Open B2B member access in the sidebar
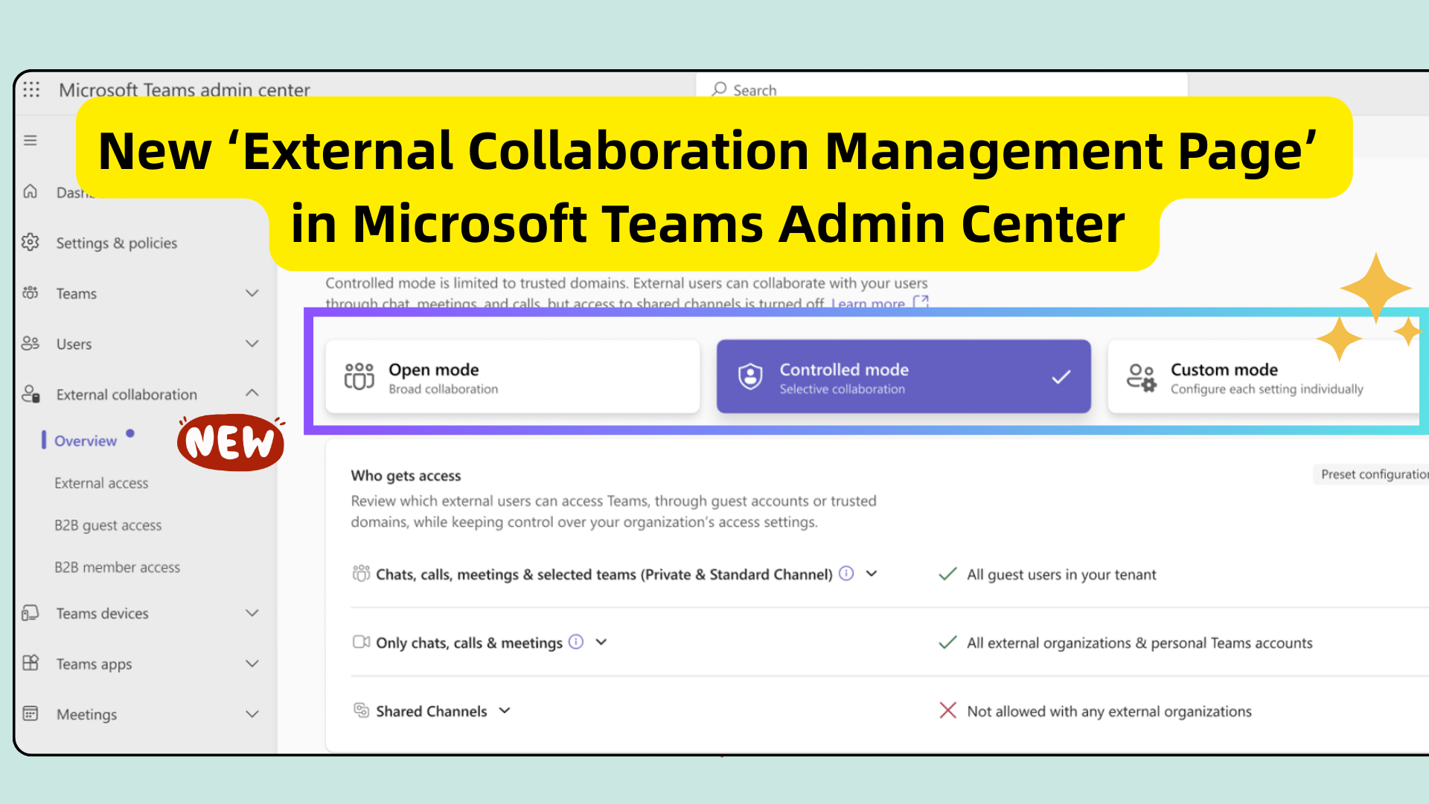Screen dimensions: 1429x804 (x=118, y=567)
